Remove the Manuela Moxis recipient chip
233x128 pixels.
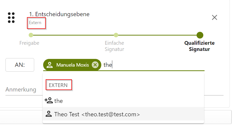click(95, 65)
